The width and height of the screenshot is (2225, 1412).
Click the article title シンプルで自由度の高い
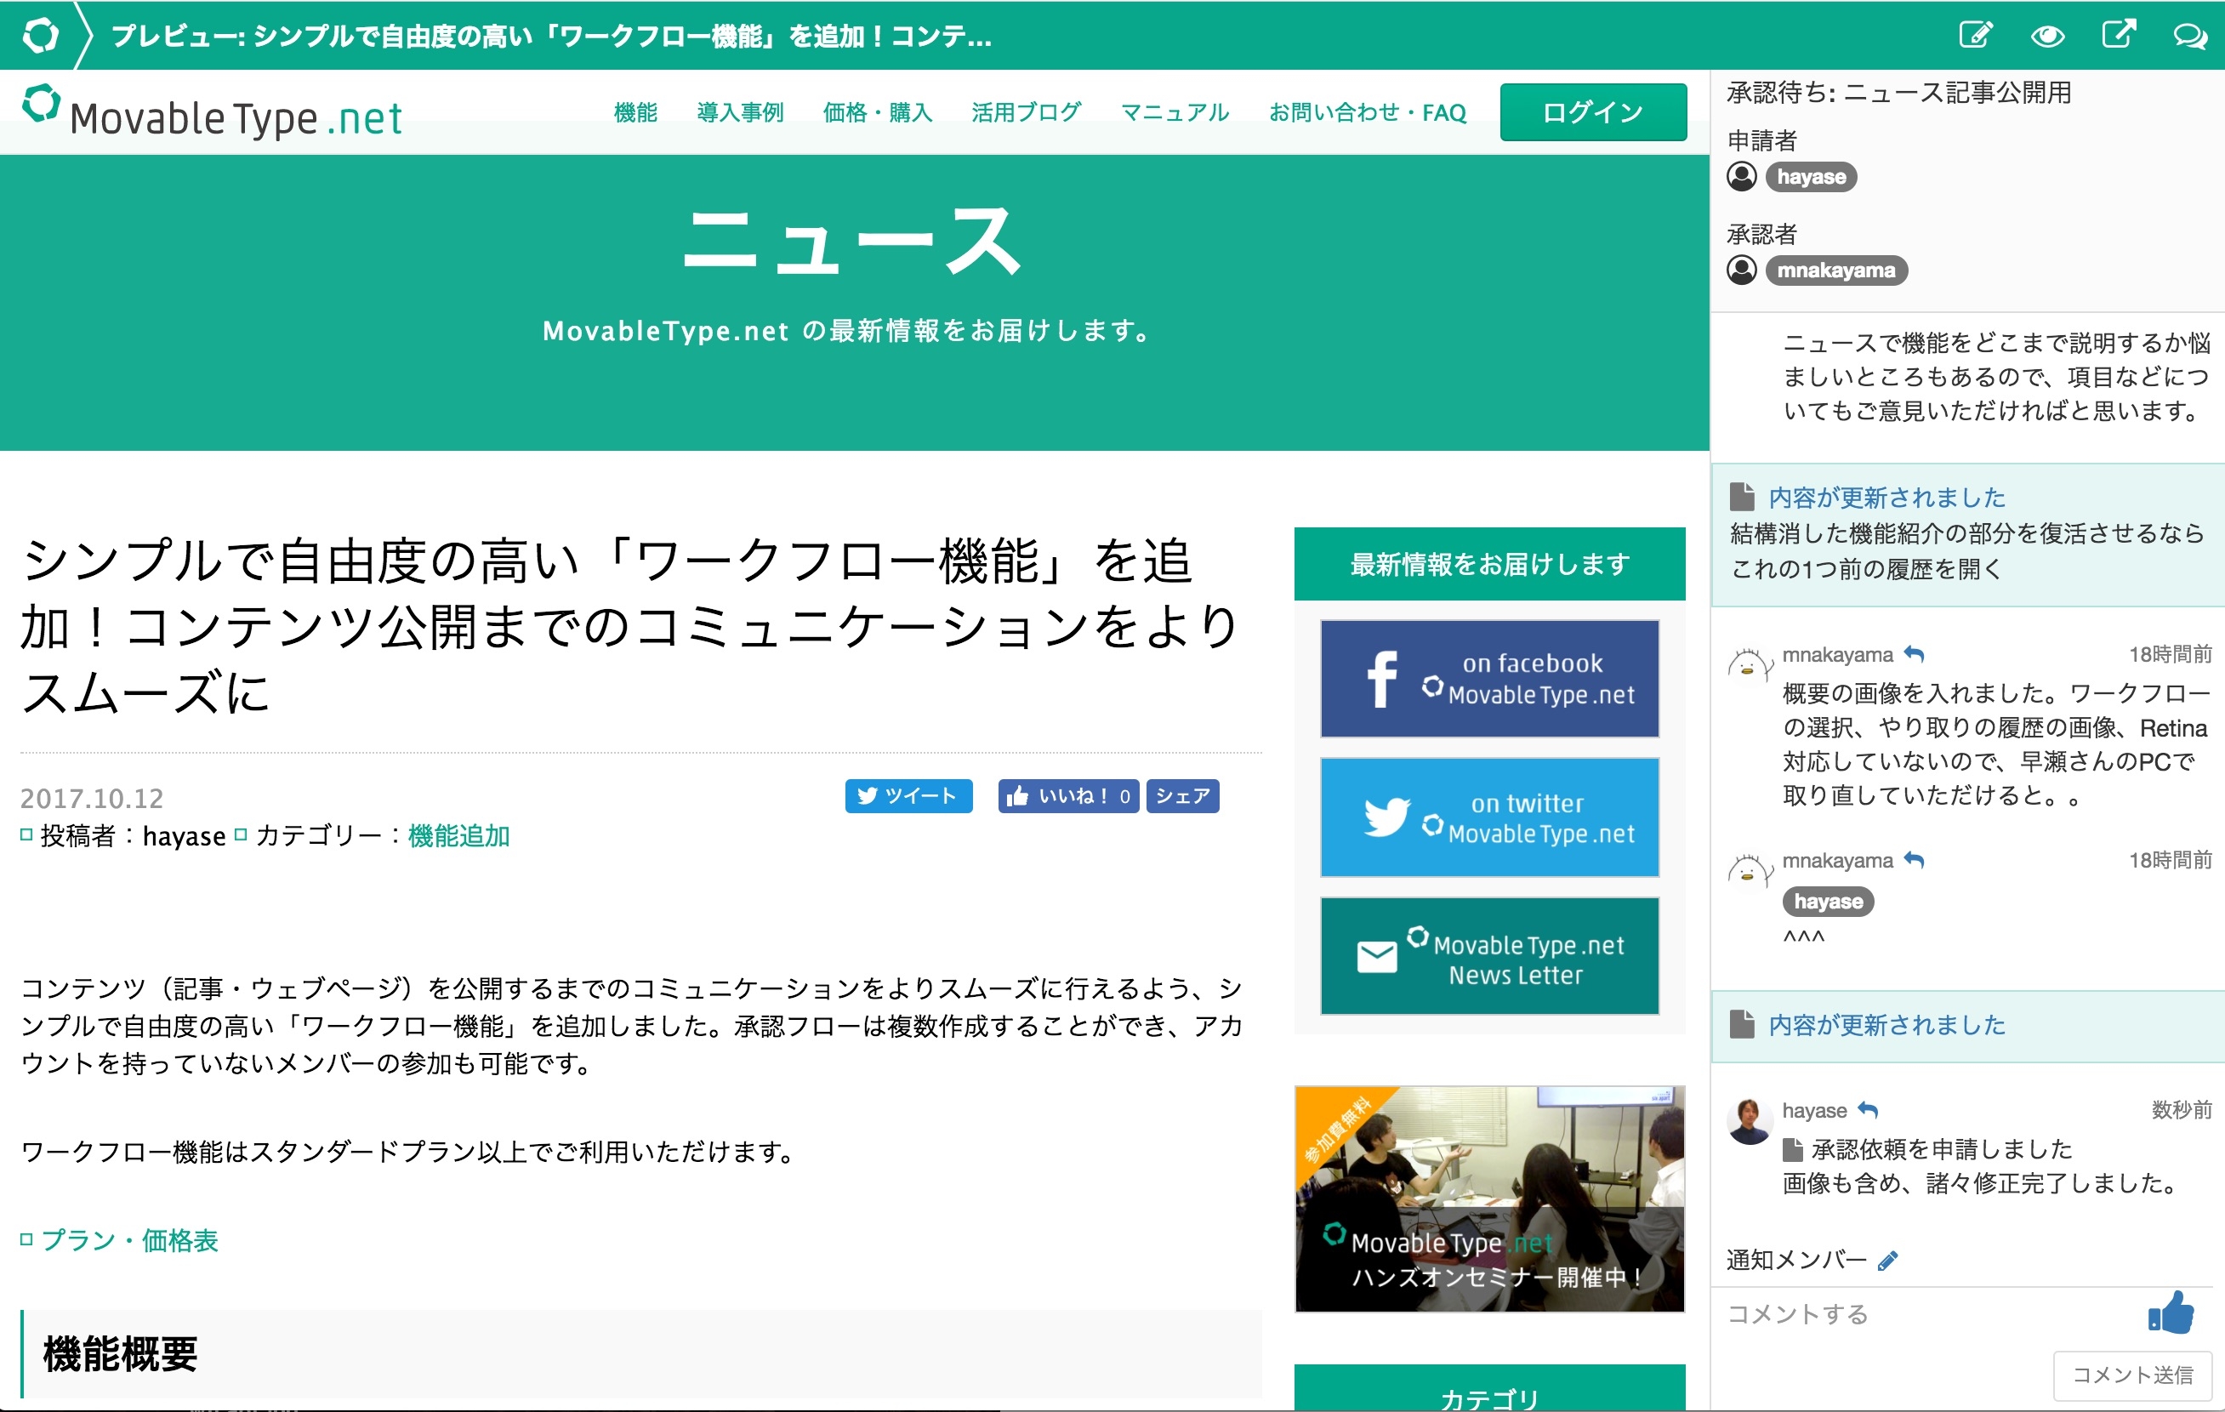[629, 627]
